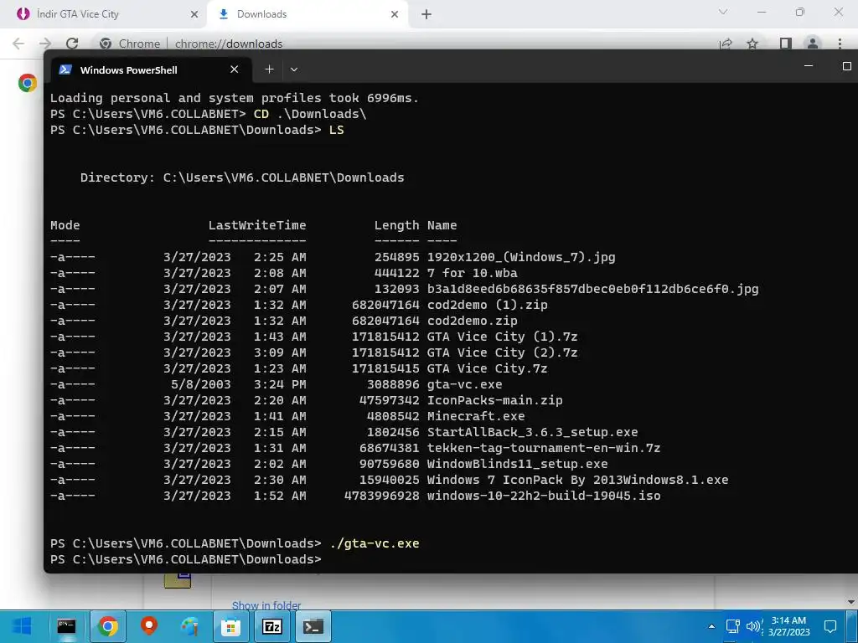Toggle Chrome side panel icon
858x643 pixels.
coord(786,44)
